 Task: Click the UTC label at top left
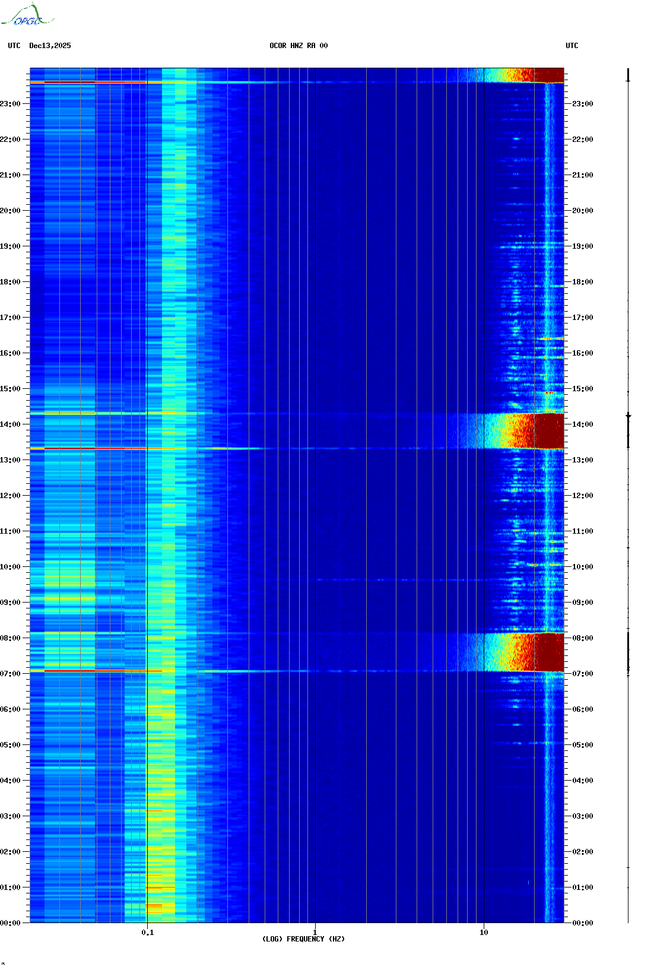click(x=14, y=46)
